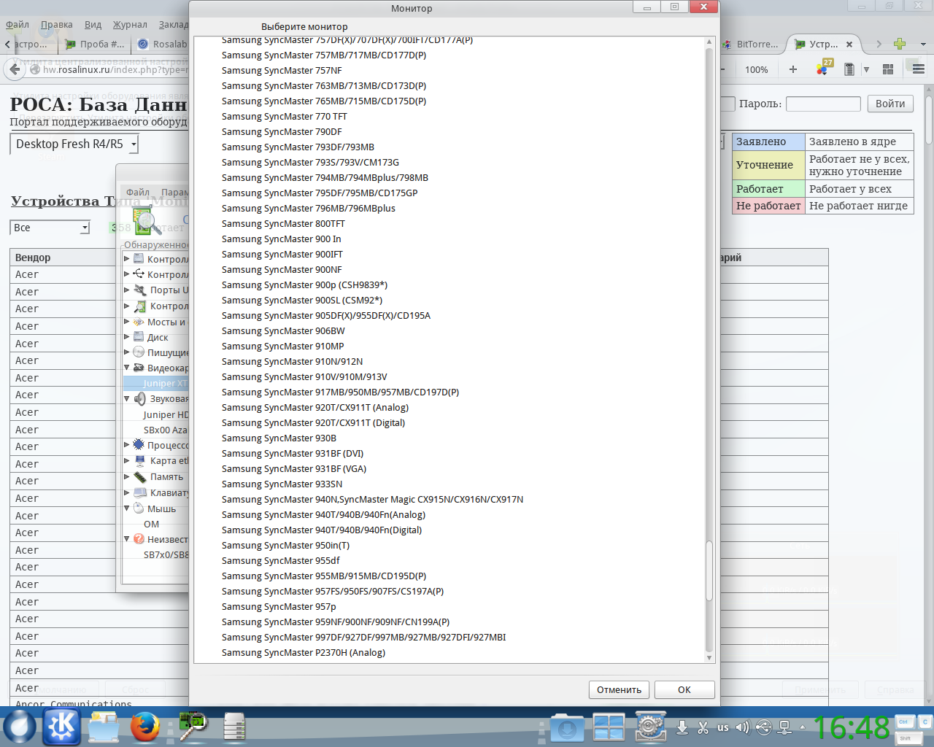Open the Вид menu in Firefox
This screenshot has height=747, width=934.
(x=93, y=25)
